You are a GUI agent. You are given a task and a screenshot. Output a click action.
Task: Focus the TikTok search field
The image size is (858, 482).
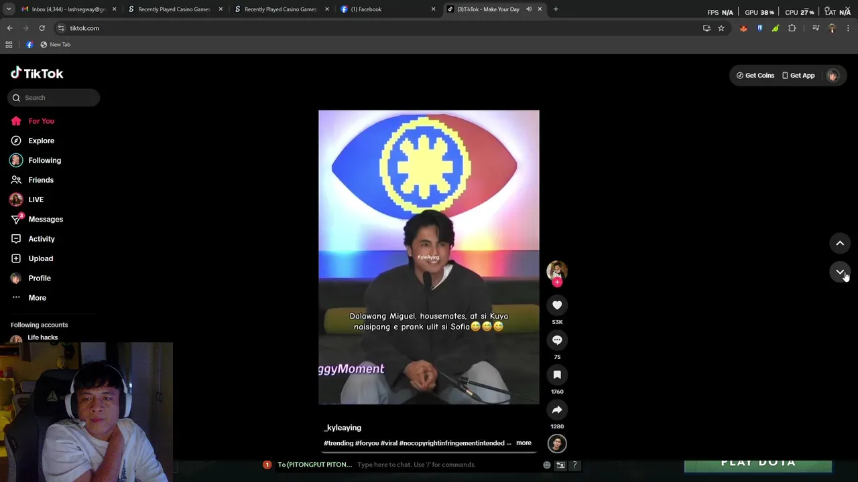[54, 98]
